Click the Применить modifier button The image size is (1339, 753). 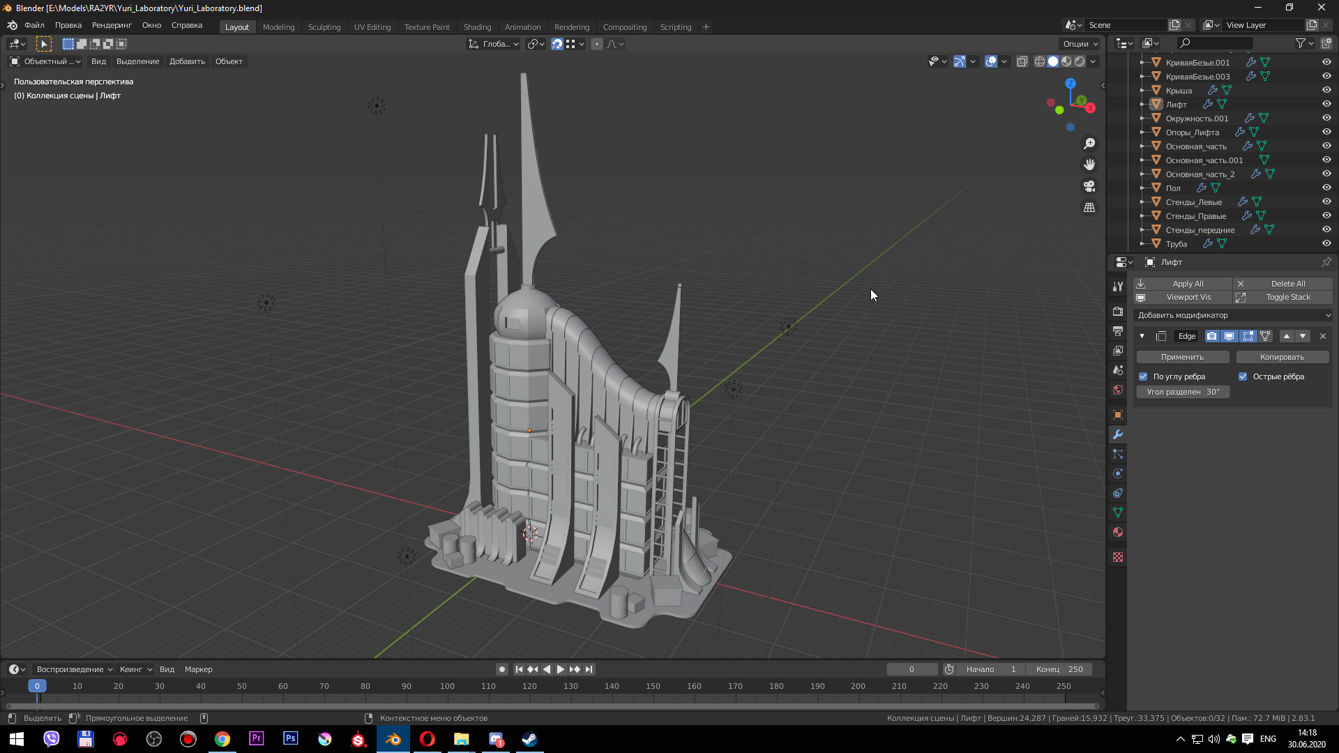[x=1182, y=357]
